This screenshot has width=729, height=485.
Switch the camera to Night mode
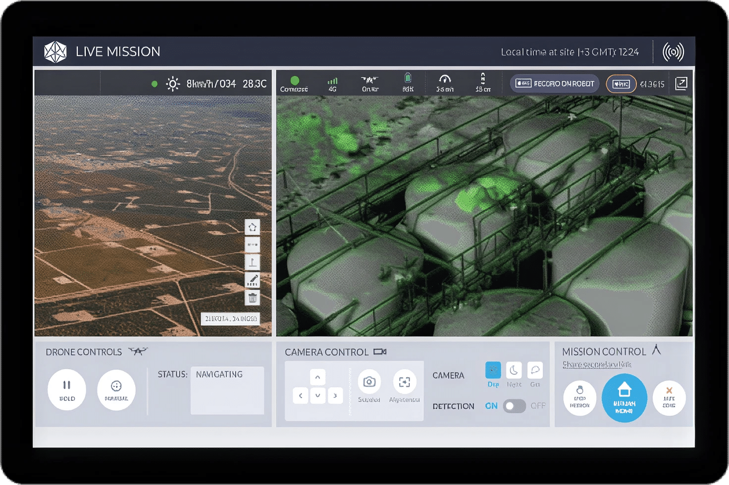point(514,370)
